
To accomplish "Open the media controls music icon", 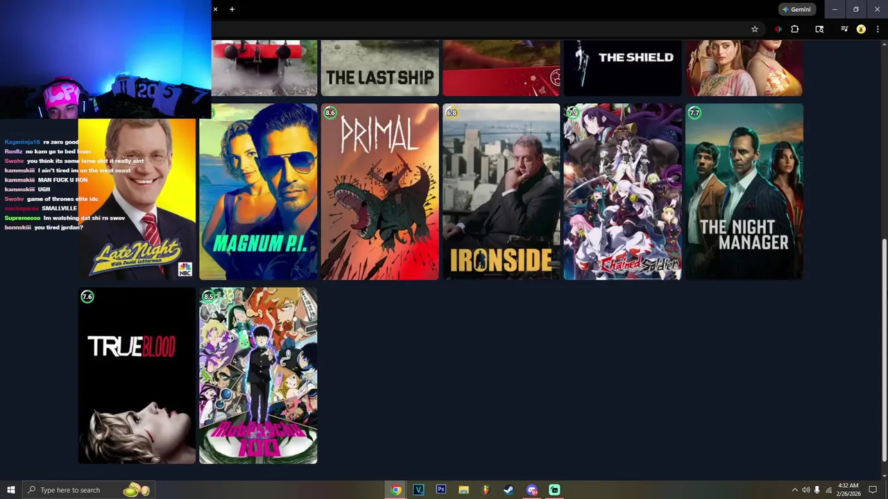I will coord(844,29).
